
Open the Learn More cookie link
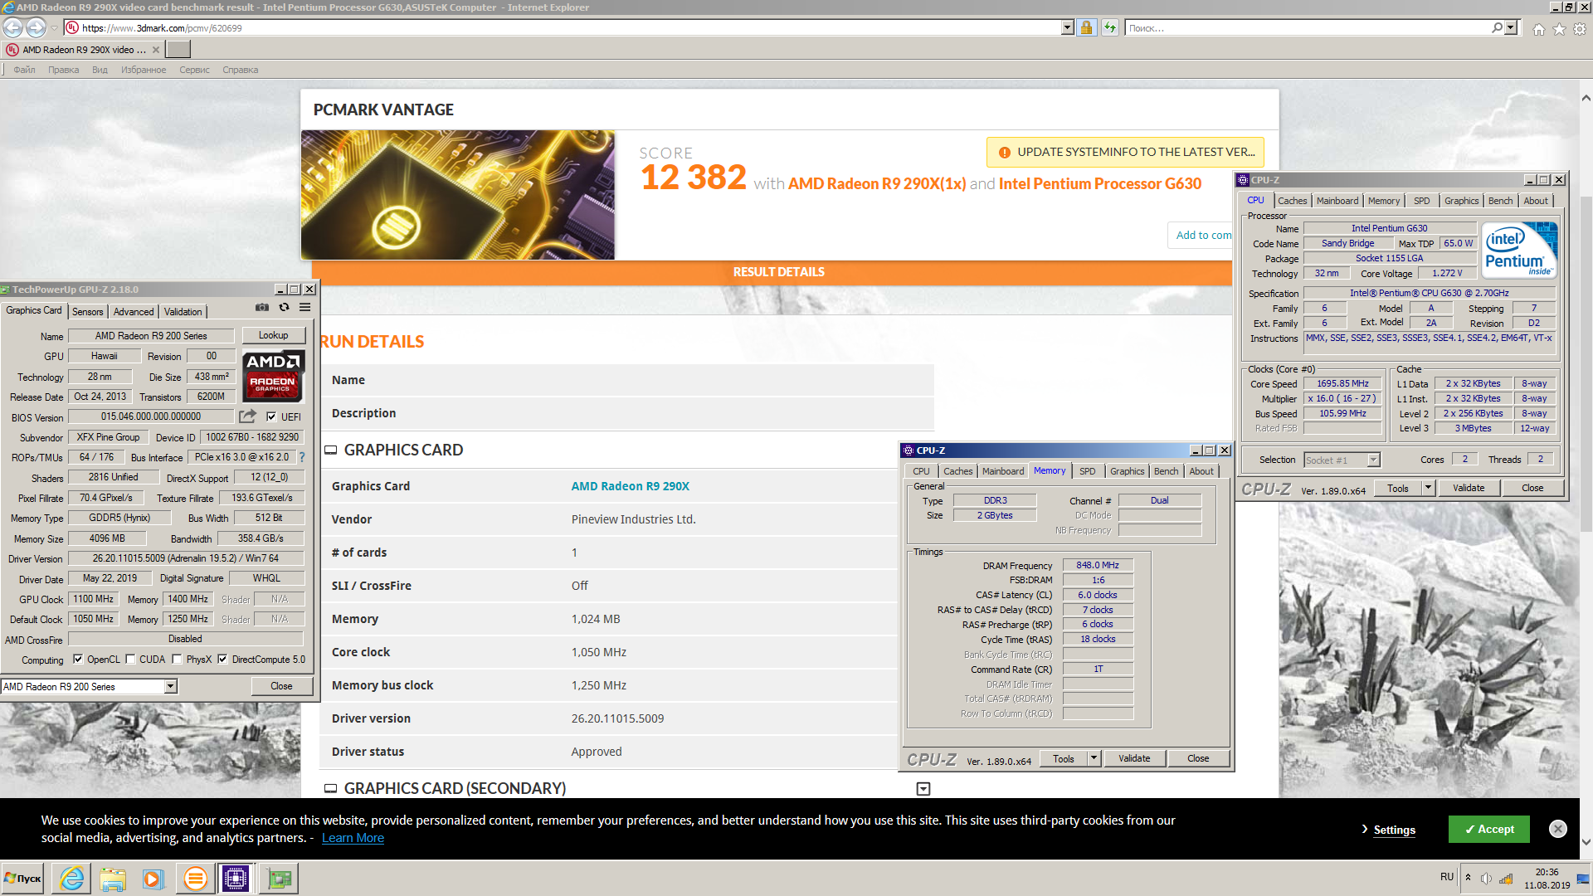tap(353, 838)
